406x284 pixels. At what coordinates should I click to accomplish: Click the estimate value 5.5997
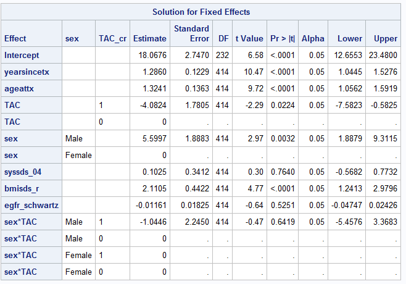tap(155, 139)
